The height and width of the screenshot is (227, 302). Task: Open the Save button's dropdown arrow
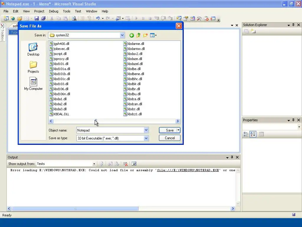pos(178,130)
